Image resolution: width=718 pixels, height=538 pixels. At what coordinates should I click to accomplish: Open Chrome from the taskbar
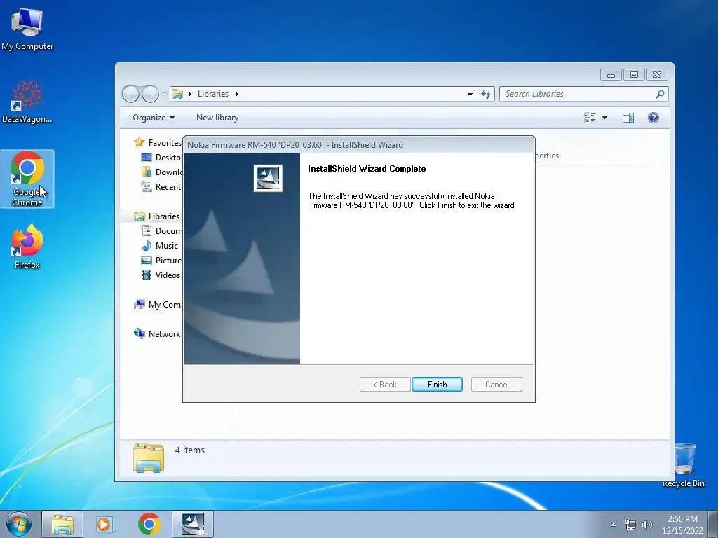click(x=149, y=524)
